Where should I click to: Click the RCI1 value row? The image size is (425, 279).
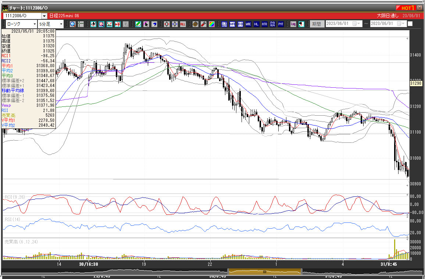pos(28,56)
